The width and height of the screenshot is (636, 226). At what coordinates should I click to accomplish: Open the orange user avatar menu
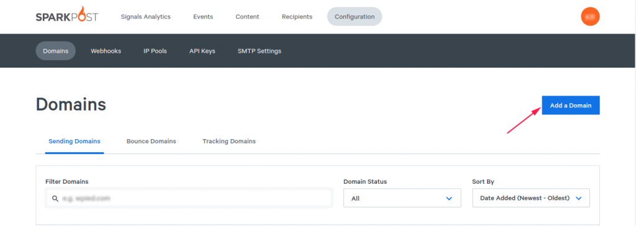[590, 17]
